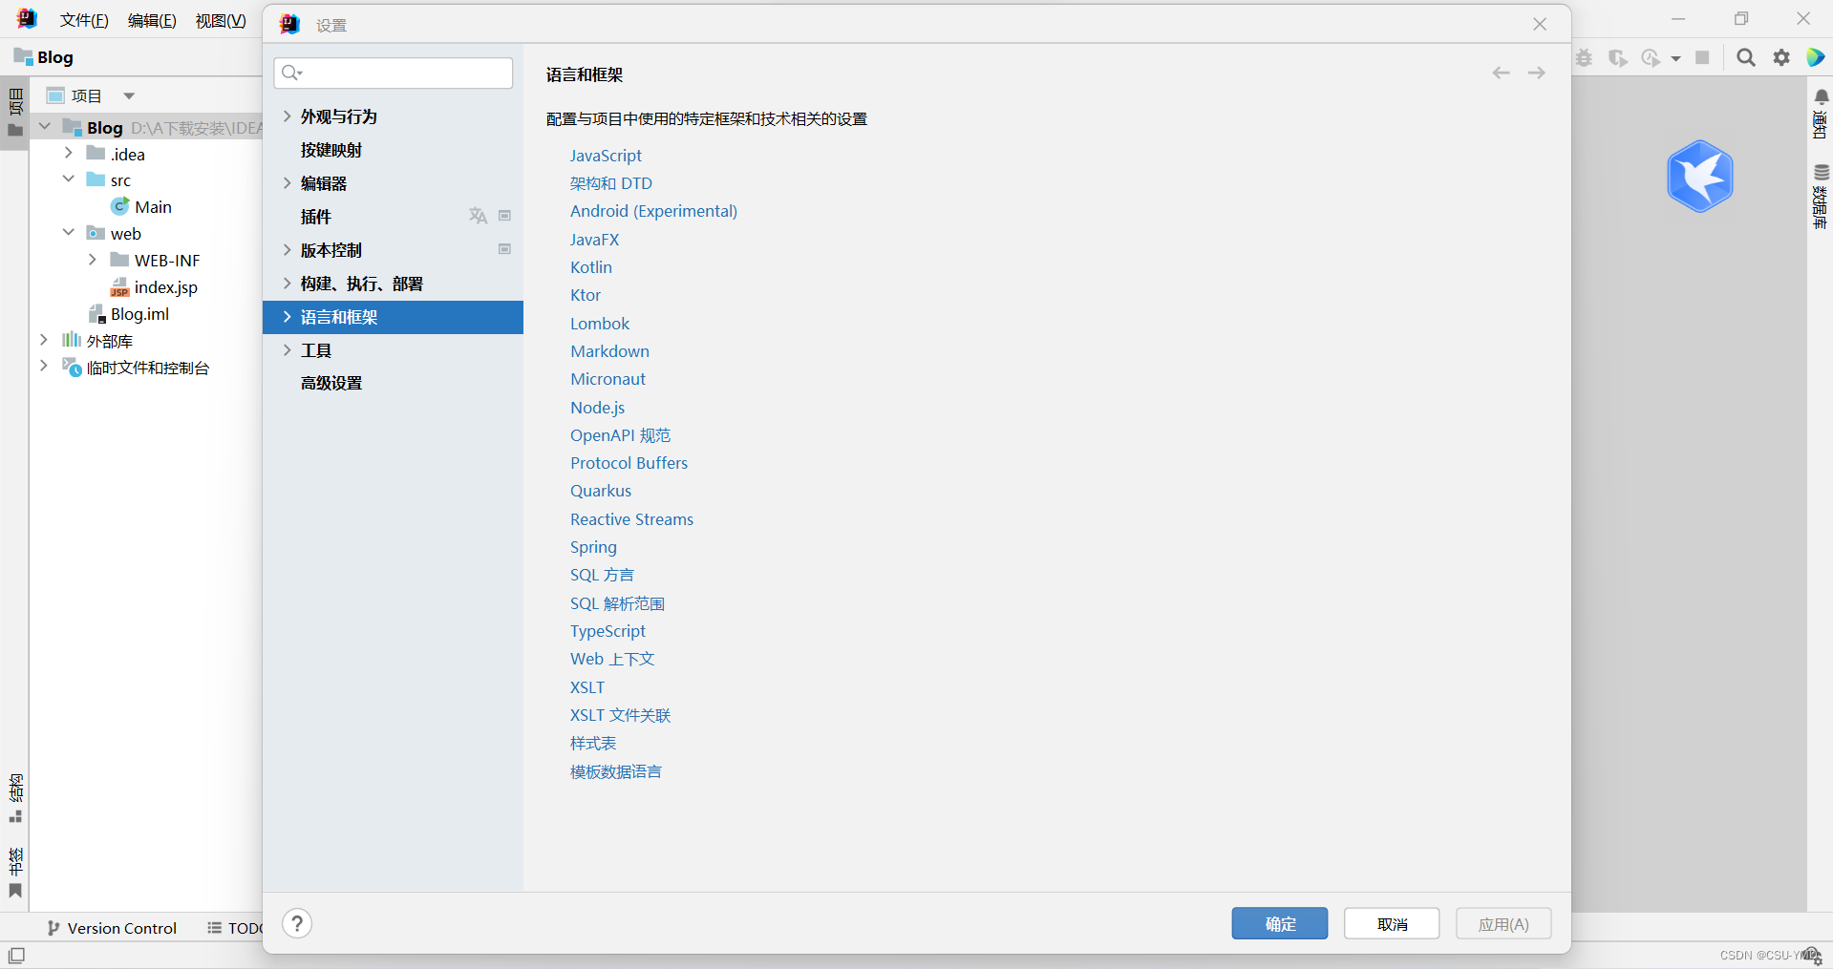The width and height of the screenshot is (1833, 969).
Task: Click the profiler run icon in toolbar
Action: tap(1651, 58)
